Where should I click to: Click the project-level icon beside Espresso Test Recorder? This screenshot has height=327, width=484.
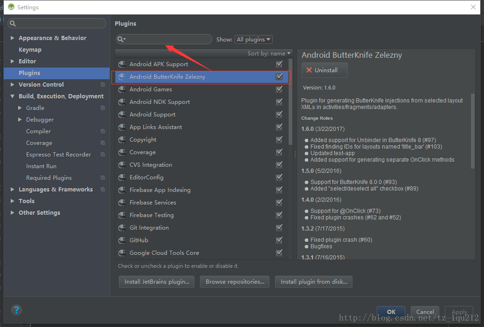tap(103, 155)
